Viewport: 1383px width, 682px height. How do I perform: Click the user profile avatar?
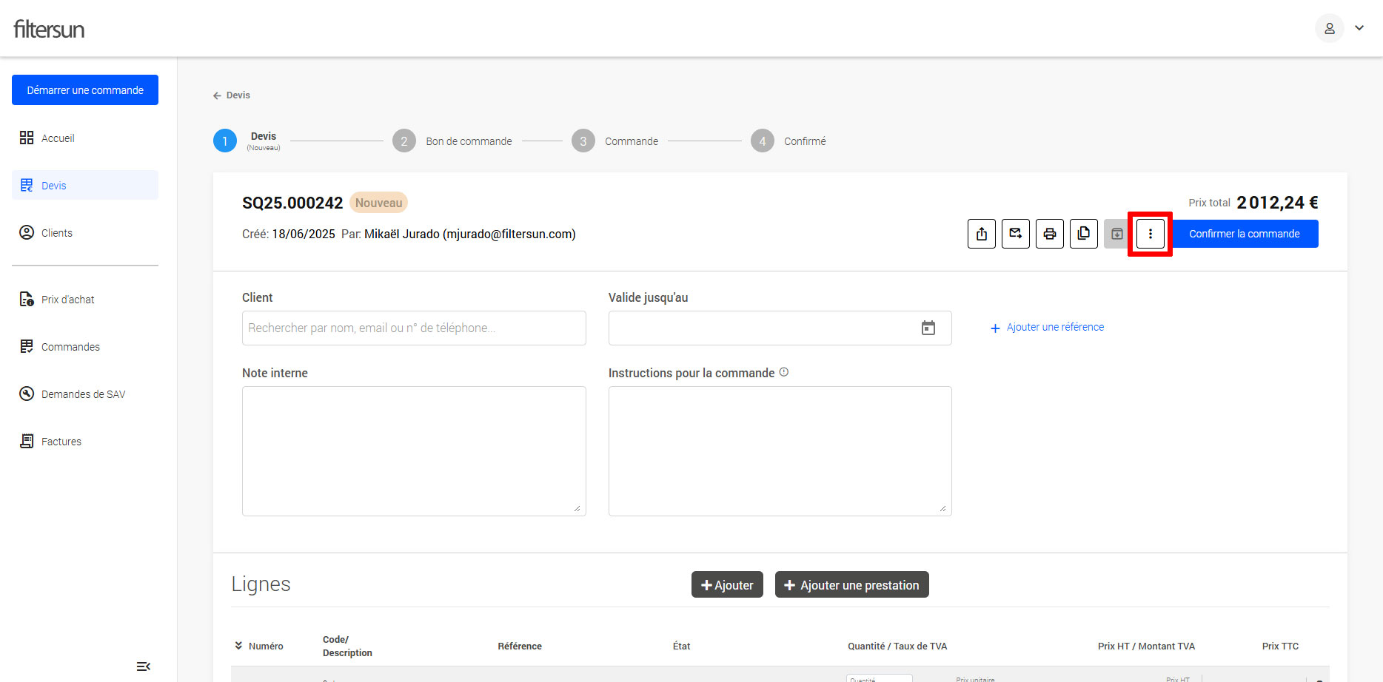pyautogui.click(x=1329, y=28)
